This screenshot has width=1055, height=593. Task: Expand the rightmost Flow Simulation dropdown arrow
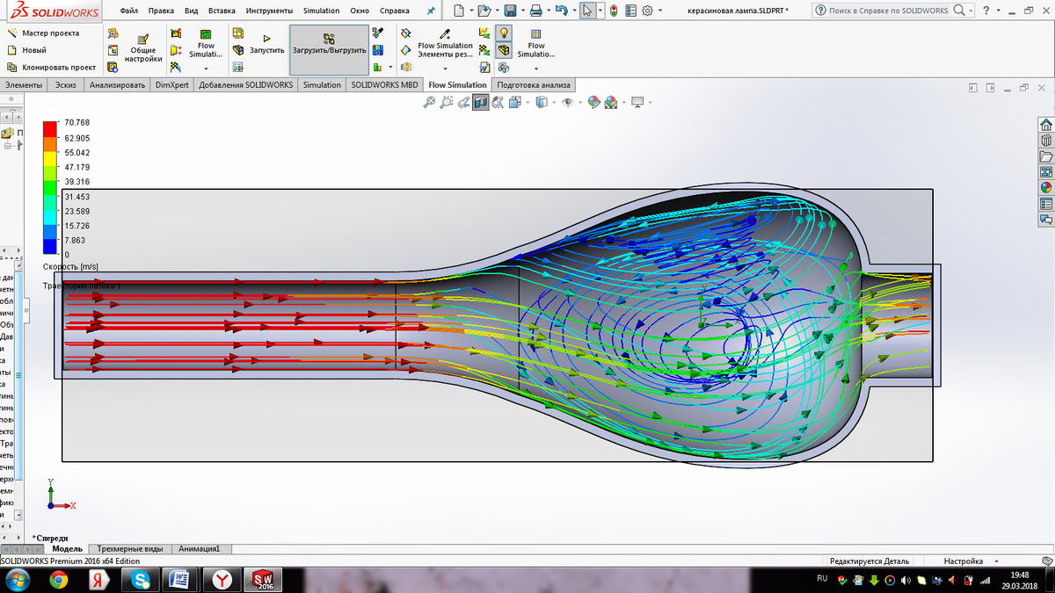[535, 69]
